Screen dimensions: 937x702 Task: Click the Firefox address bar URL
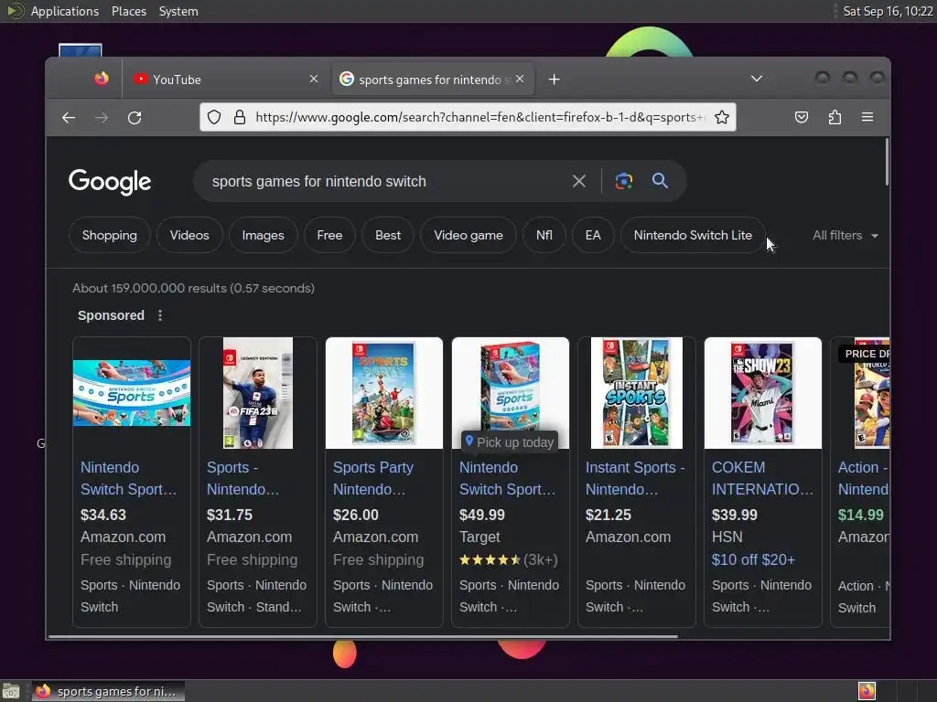pyautogui.click(x=479, y=118)
